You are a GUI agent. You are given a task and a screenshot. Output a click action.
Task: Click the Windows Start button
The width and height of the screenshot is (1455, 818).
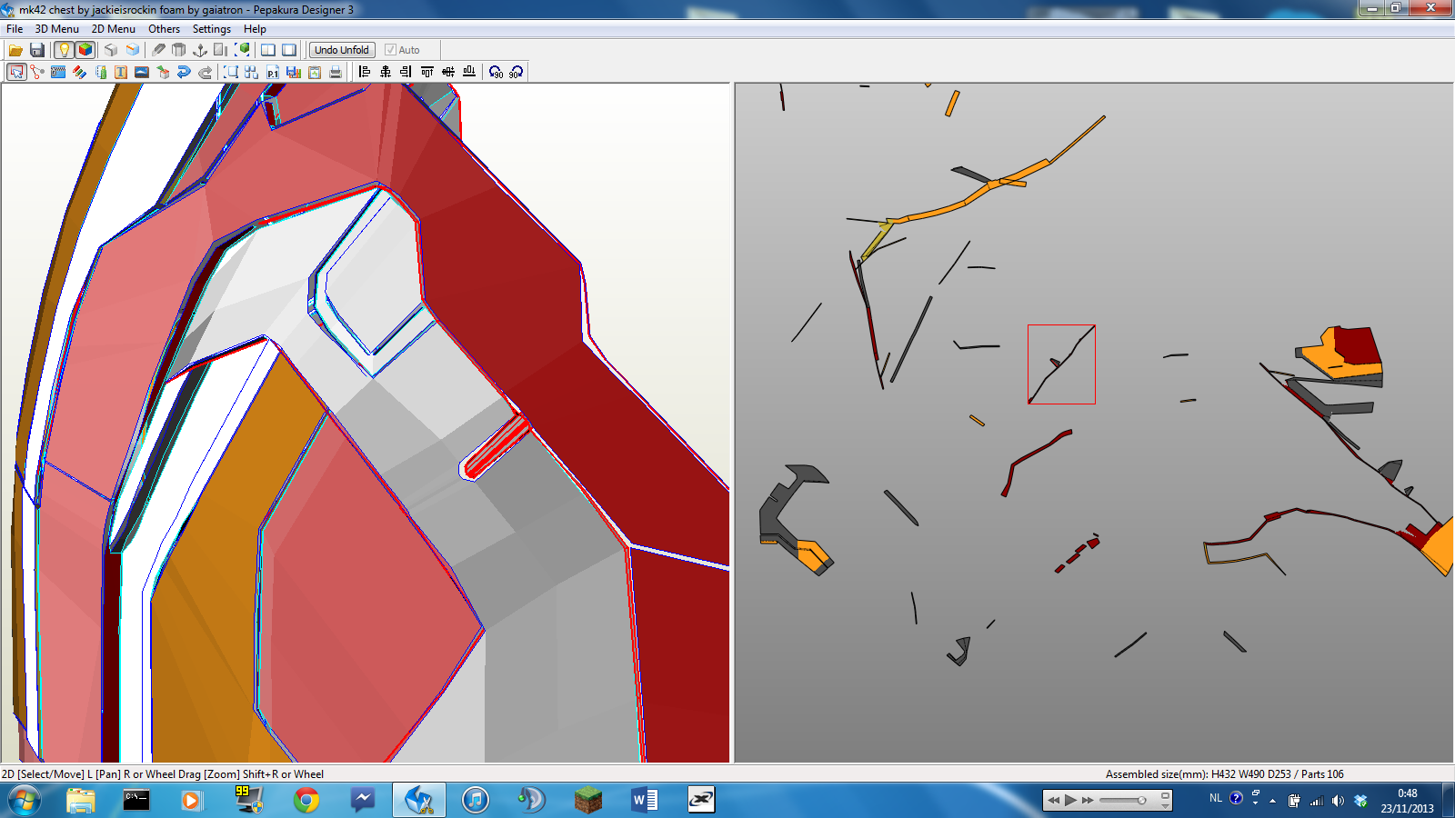coord(25,801)
